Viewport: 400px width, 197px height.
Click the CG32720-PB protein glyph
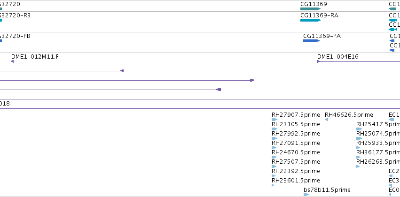[1, 41]
